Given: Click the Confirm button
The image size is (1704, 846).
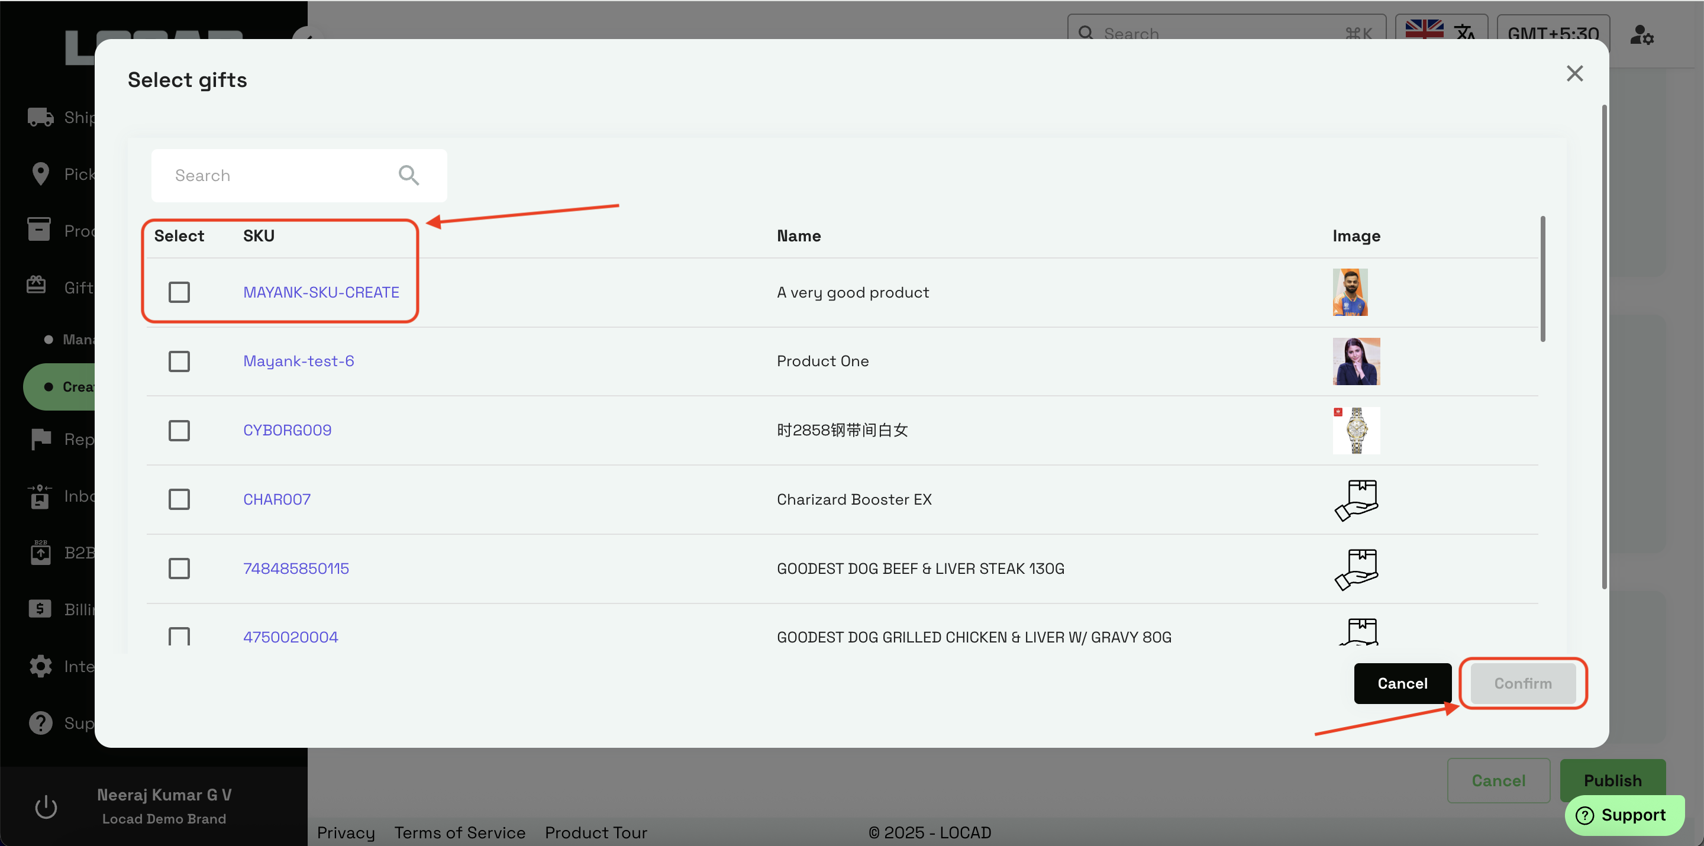Looking at the screenshot, I should 1522,683.
